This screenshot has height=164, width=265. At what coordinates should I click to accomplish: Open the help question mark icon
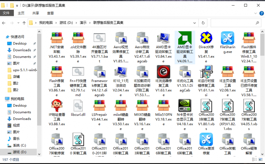coord(261,13)
